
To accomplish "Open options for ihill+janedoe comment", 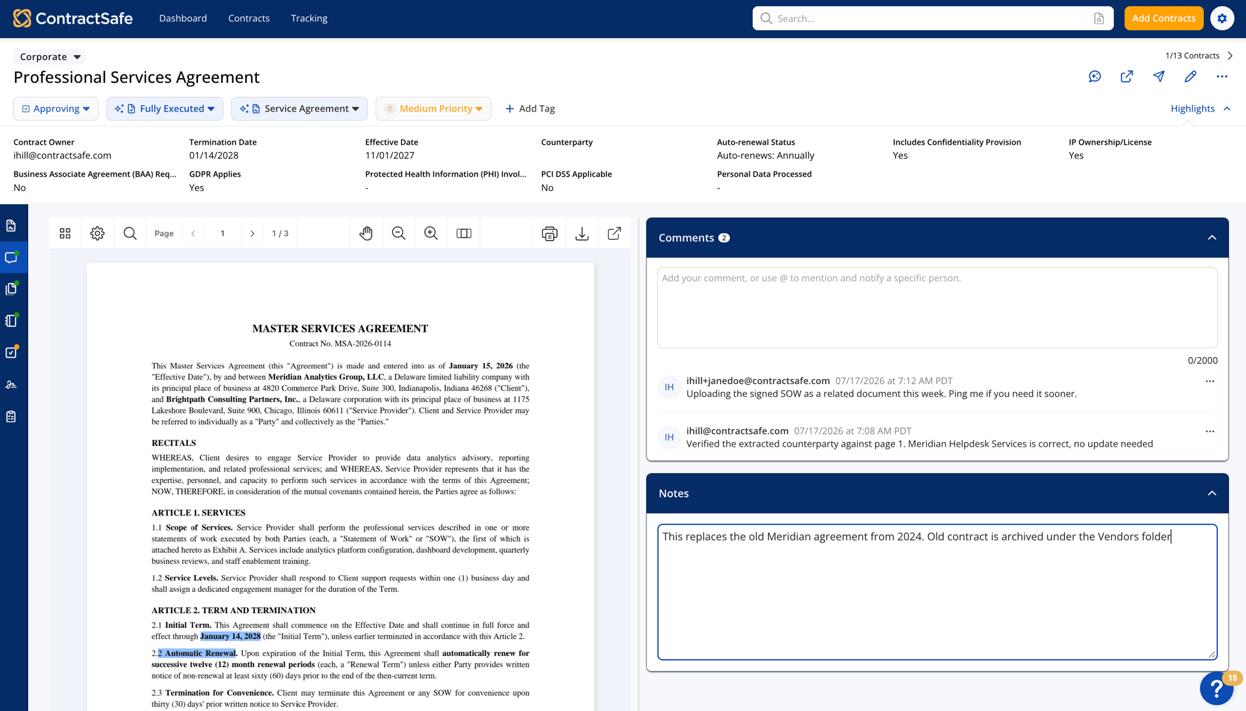I will point(1210,381).
